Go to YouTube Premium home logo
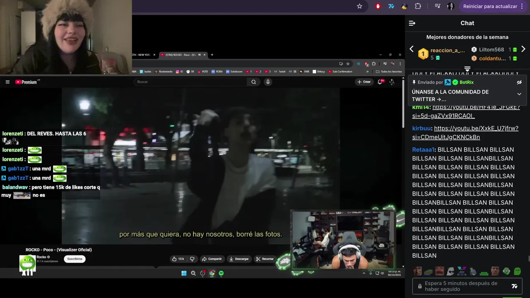 pyautogui.click(x=26, y=82)
